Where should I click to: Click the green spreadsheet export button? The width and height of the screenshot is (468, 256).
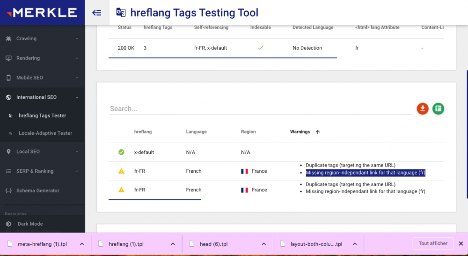click(x=438, y=109)
